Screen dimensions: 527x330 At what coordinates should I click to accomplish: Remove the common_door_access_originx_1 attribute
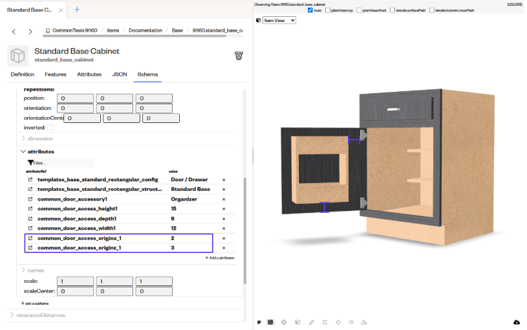point(224,239)
